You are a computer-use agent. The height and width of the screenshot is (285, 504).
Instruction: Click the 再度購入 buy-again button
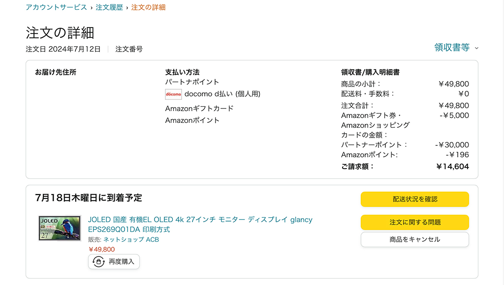click(114, 261)
